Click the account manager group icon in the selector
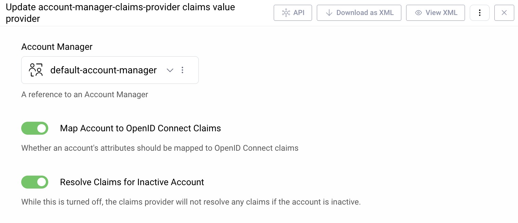Image resolution: width=518 pixels, height=223 pixels. (36, 70)
